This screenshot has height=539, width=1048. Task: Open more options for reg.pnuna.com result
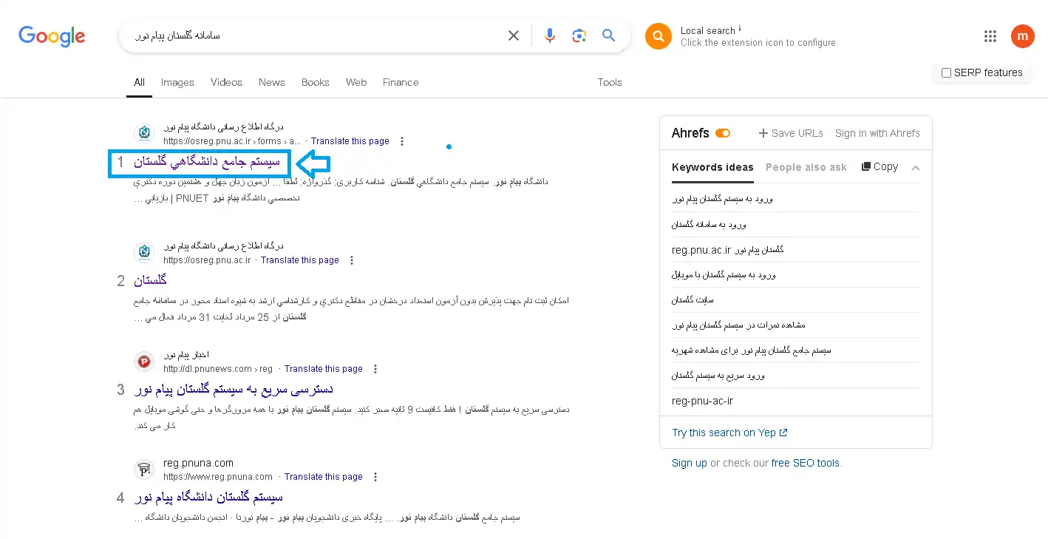click(x=375, y=477)
